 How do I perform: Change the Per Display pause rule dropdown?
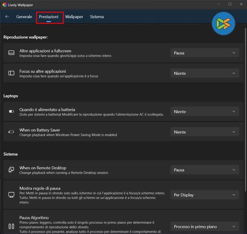click(205, 195)
